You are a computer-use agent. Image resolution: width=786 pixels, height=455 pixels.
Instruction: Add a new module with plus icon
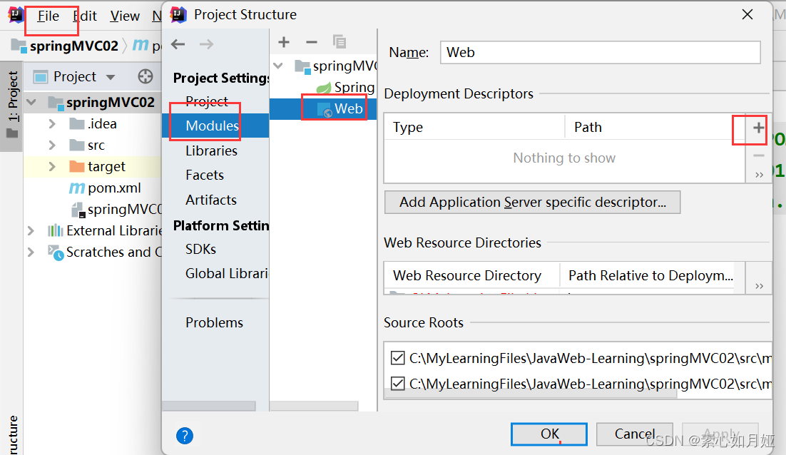click(284, 42)
